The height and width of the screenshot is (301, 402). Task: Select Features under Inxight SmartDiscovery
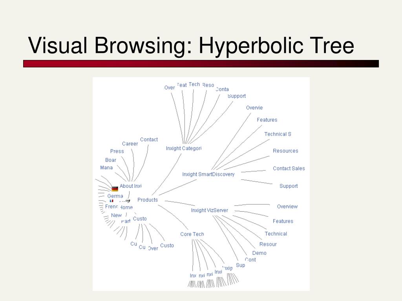click(267, 120)
